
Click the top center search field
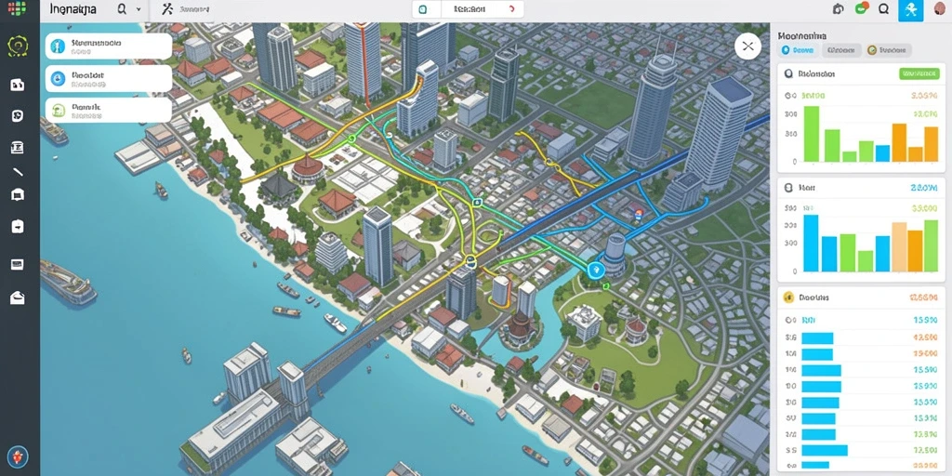469,9
